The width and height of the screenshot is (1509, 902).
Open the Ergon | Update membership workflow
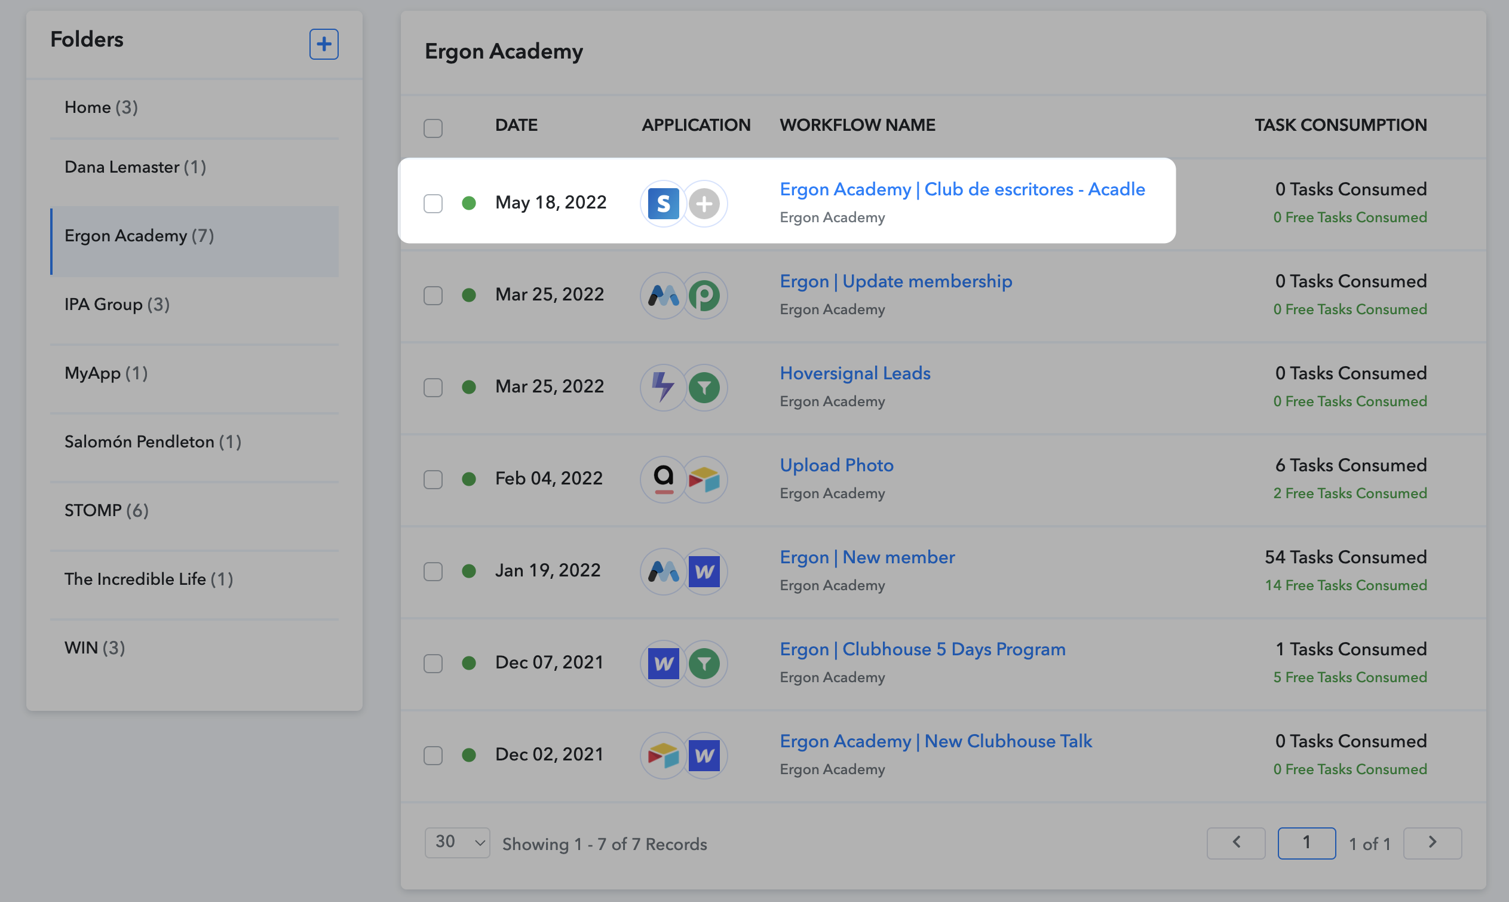coord(896,281)
